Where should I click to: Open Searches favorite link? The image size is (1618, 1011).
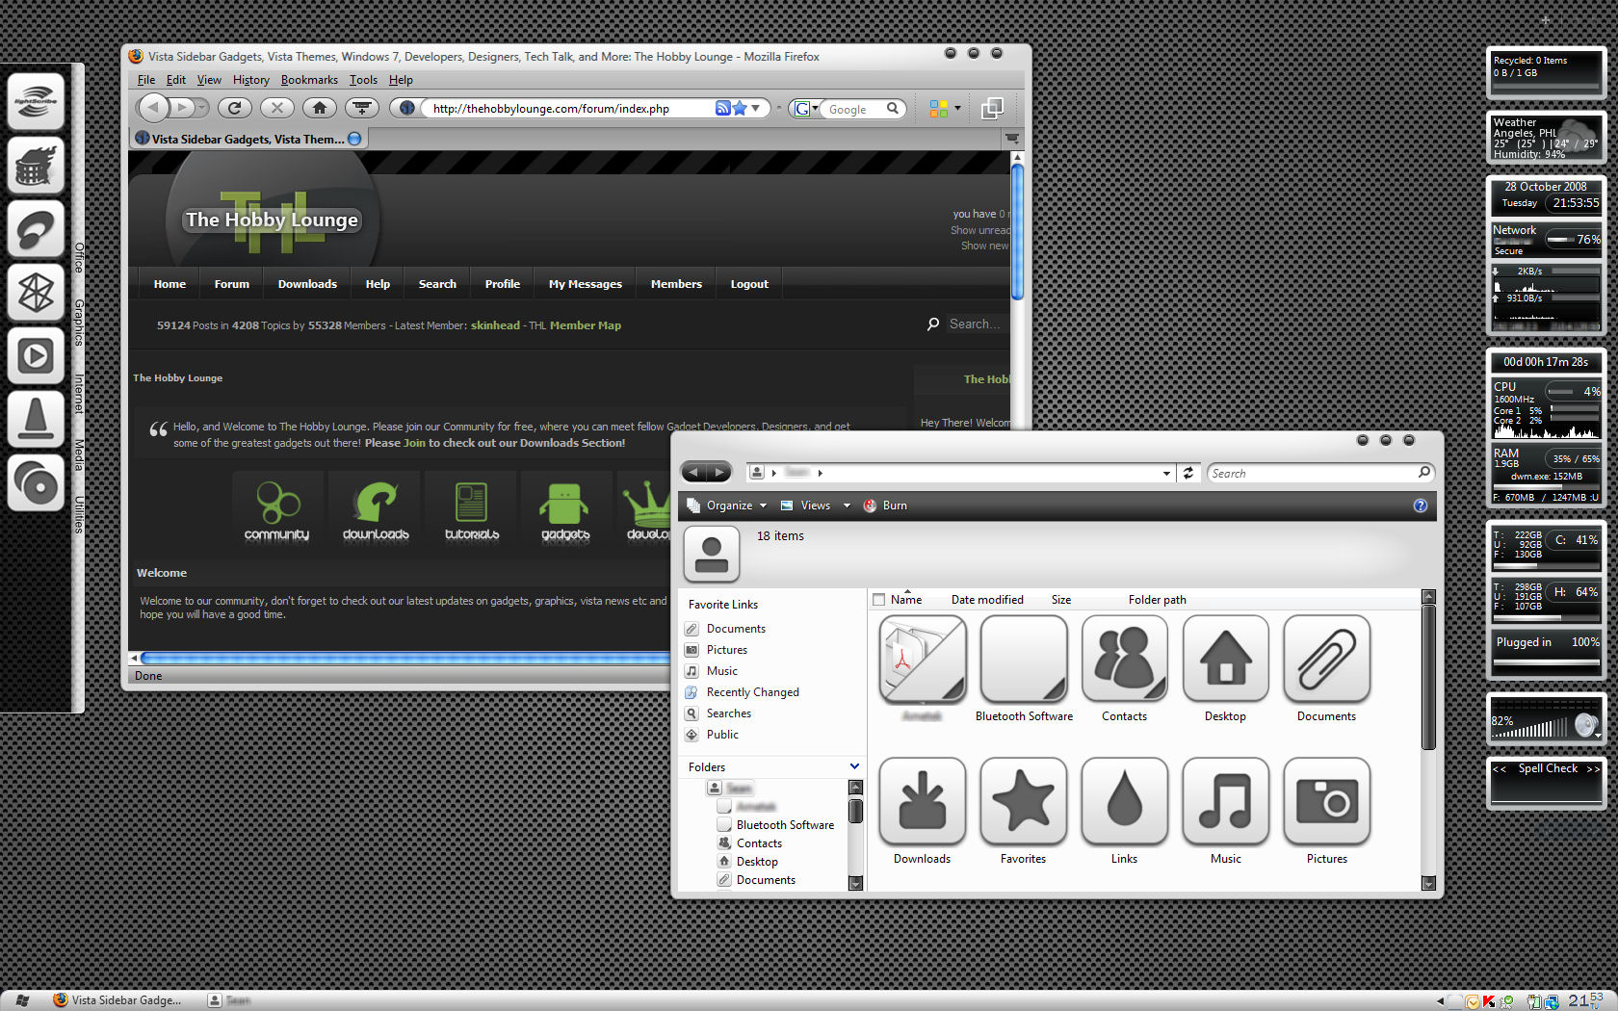pyautogui.click(x=728, y=713)
